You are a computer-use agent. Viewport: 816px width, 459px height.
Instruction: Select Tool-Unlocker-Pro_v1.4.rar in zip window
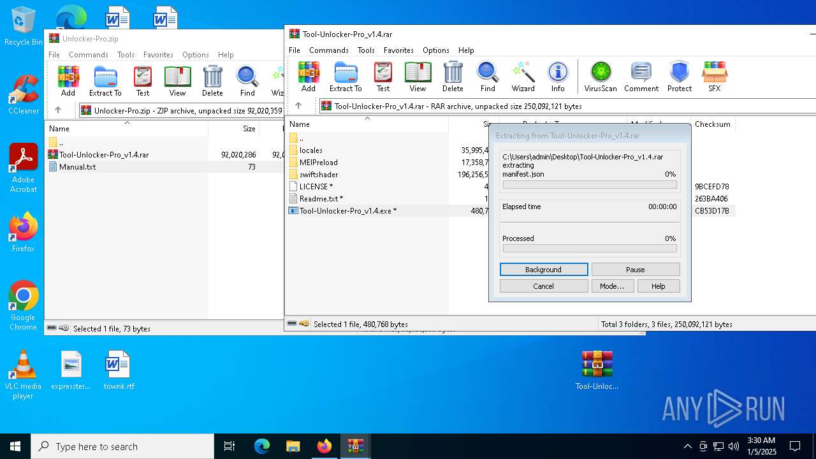tap(104, 155)
